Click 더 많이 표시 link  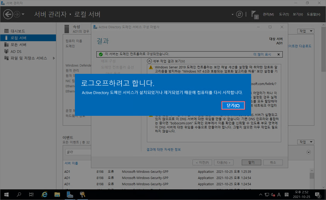pyautogui.click(x=262, y=54)
